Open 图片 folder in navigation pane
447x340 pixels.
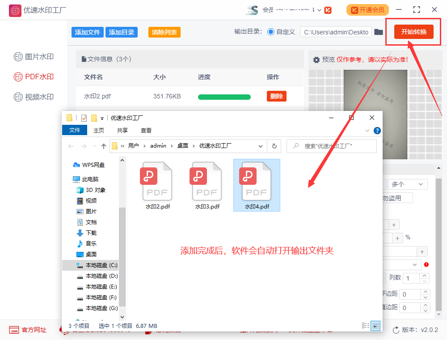[x=87, y=211]
